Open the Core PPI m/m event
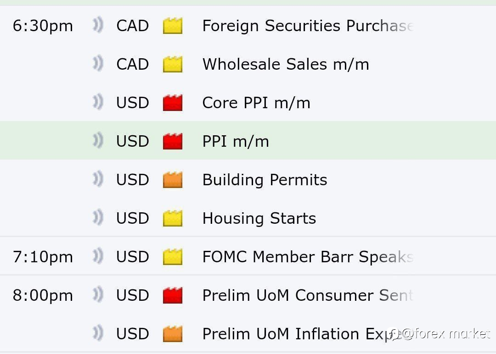Screen dimensions: 496x354 (256, 103)
